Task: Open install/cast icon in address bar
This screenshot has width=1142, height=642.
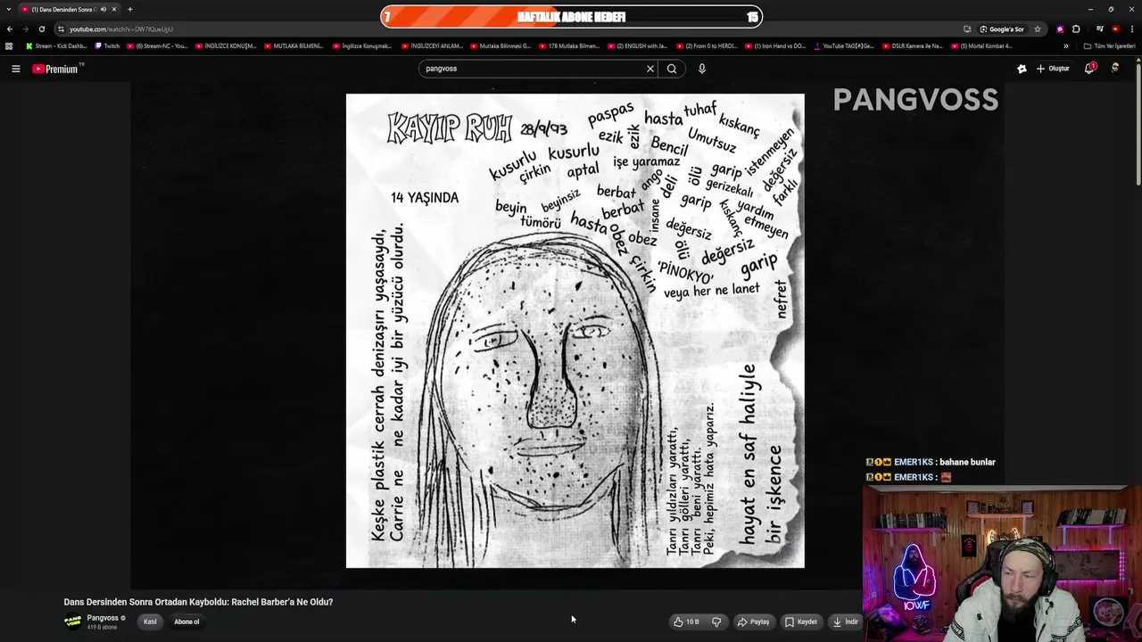Action: pyautogui.click(x=967, y=29)
